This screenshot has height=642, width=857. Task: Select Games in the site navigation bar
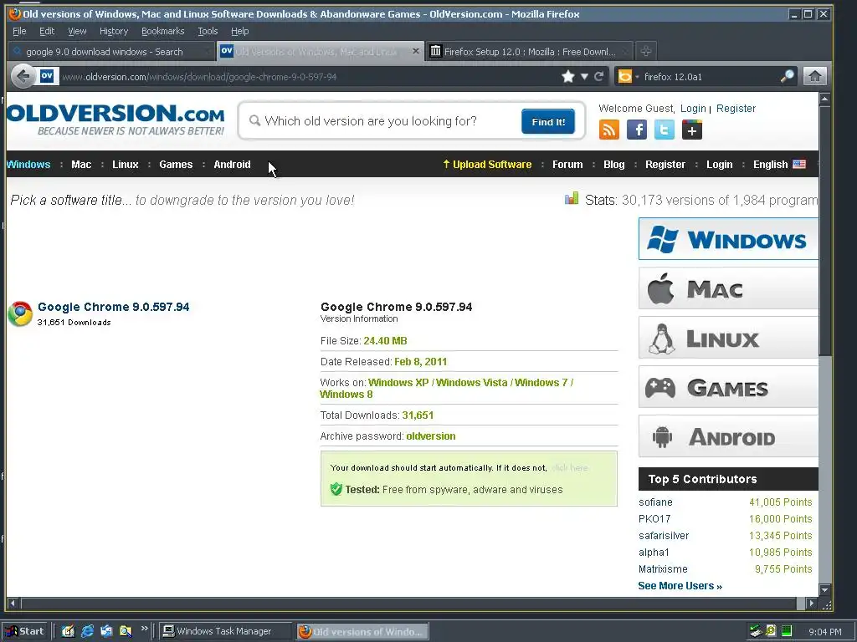(176, 165)
